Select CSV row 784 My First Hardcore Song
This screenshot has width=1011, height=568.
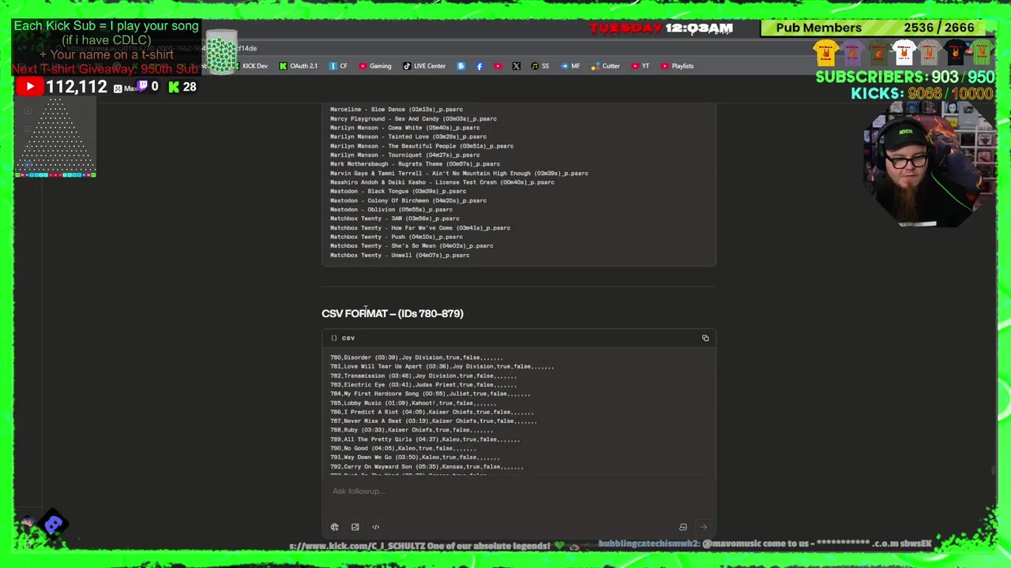[430, 394]
